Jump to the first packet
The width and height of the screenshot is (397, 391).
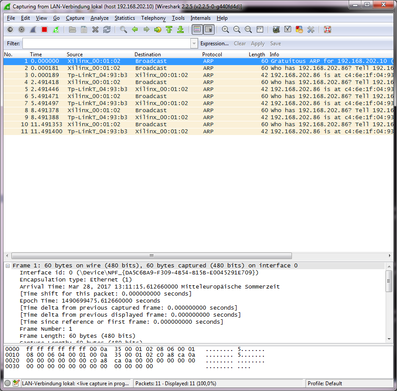coord(169,29)
